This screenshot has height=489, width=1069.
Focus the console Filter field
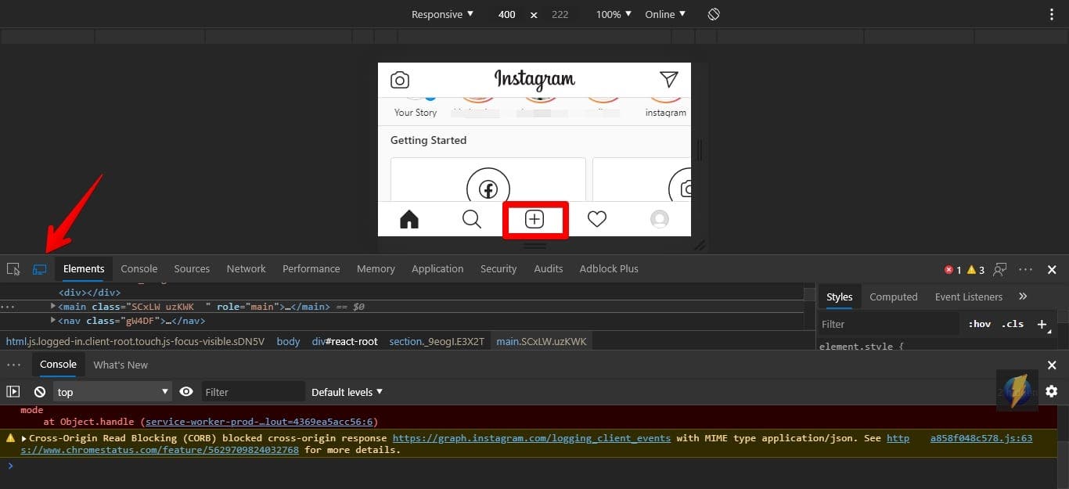tap(253, 392)
